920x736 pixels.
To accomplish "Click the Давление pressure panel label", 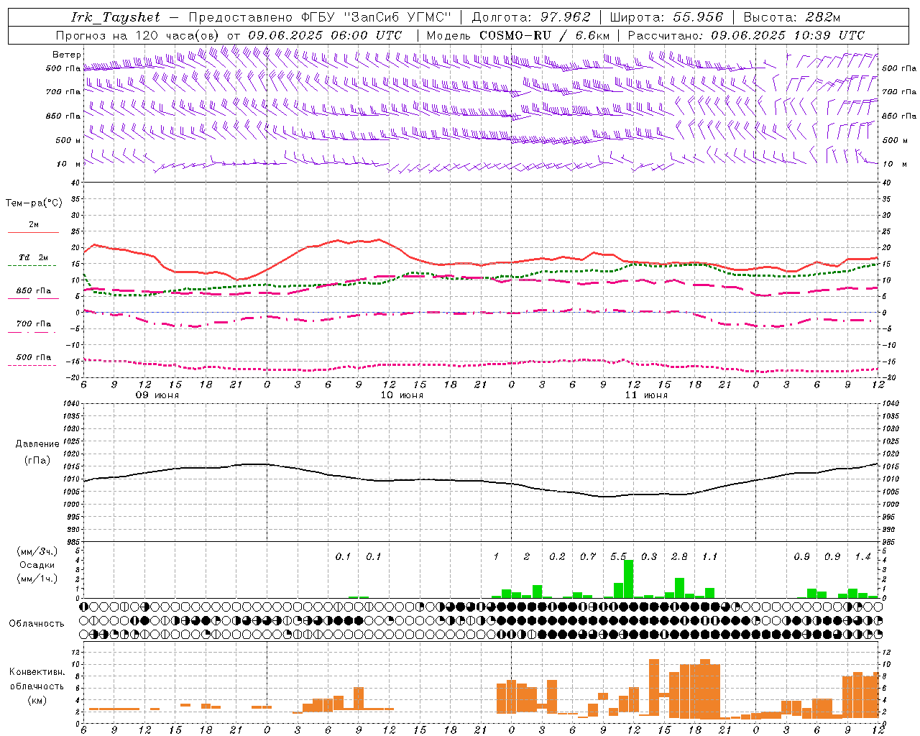I will pos(37,444).
